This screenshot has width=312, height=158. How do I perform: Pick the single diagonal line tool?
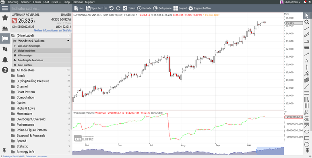point(307,87)
